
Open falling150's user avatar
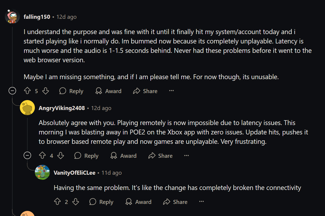coord(12,17)
